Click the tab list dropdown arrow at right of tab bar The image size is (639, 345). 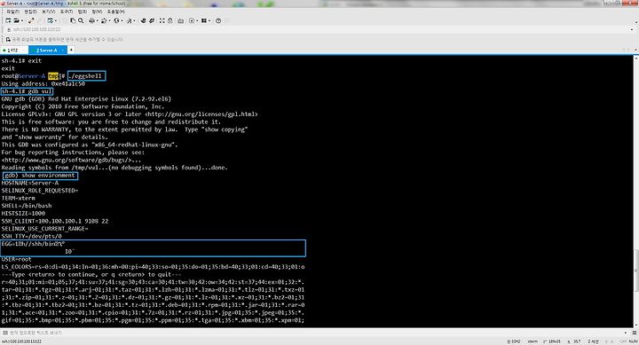pyautogui.click(x=635, y=50)
